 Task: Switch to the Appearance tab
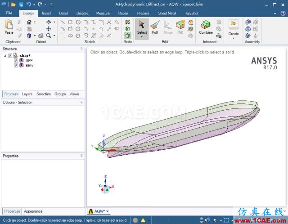33,211
